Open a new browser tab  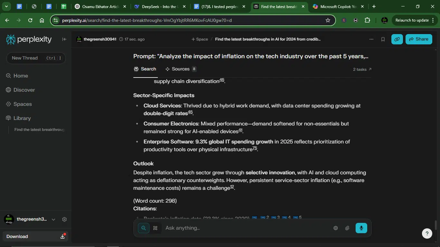(x=374, y=6)
